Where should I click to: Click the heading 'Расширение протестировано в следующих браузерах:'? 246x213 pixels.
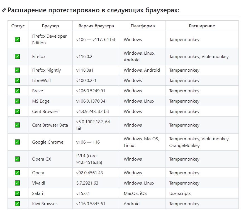pos(93,10)
